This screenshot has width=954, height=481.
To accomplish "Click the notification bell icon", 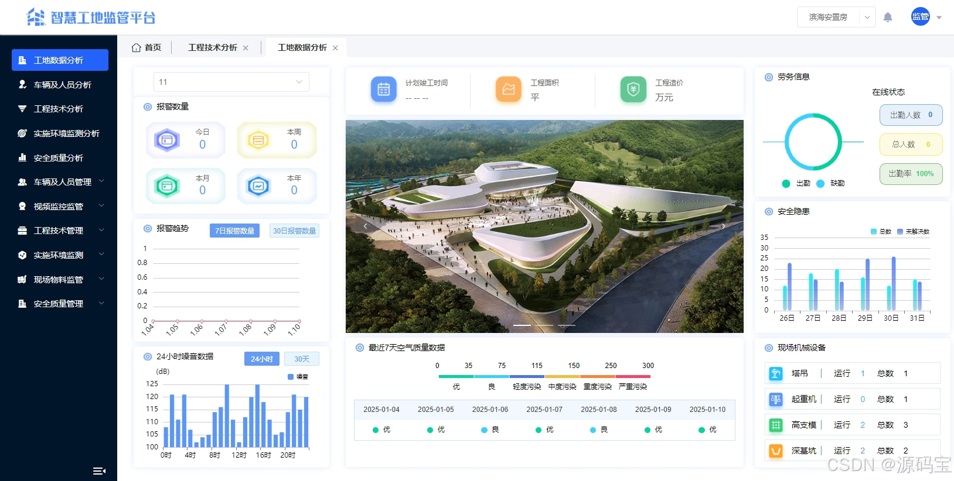I will point(888,17).
